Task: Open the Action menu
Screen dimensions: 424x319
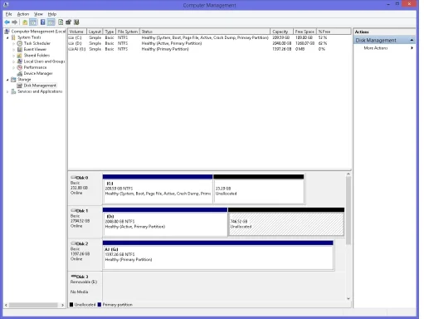Action: (23, 14)
